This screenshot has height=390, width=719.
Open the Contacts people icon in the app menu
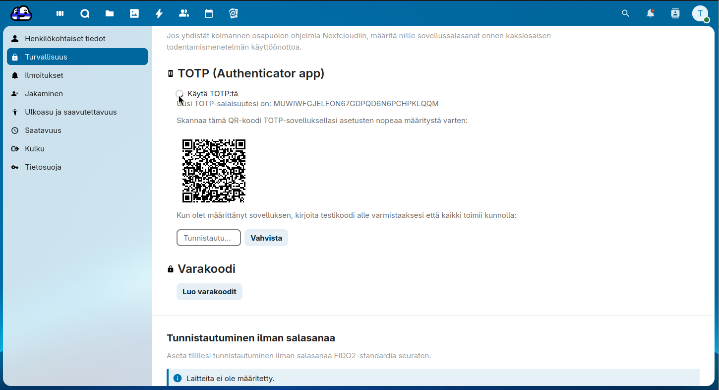coord(184,13)
